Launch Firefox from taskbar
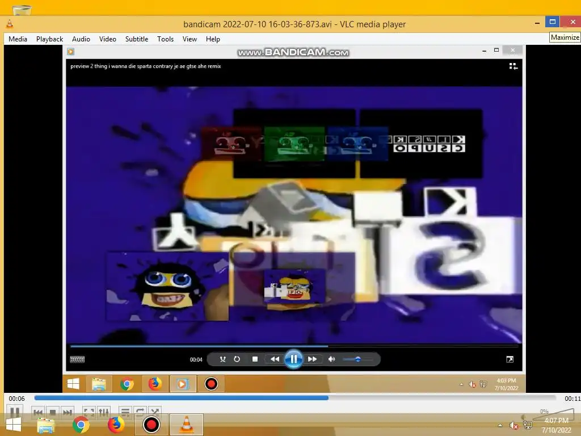Viewport: 581px width, 436px height. 116,425
